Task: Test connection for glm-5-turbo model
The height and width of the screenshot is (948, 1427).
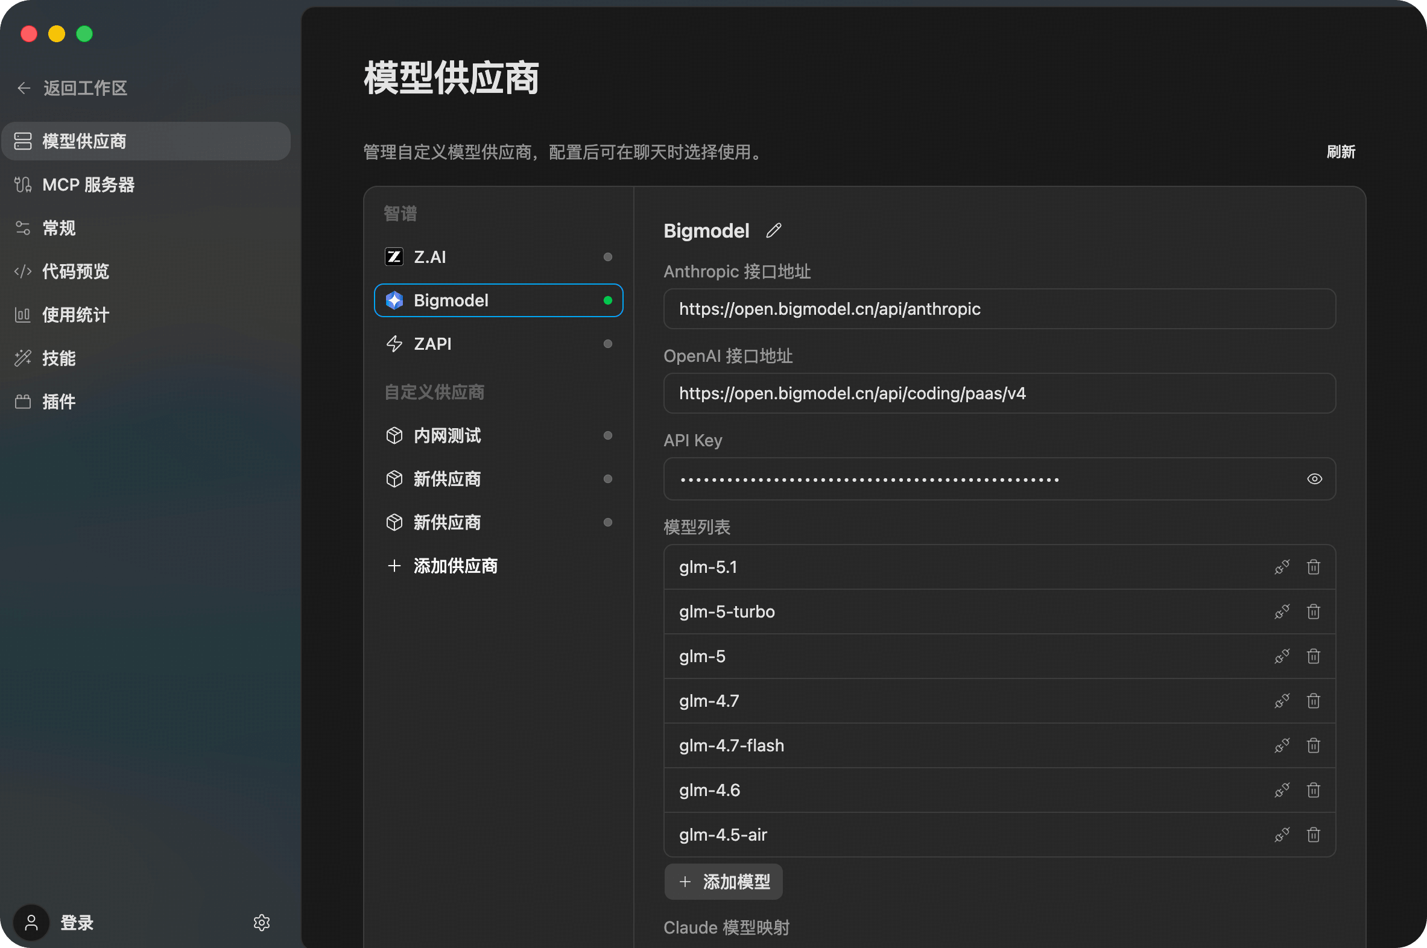Action: (1281, 612)
